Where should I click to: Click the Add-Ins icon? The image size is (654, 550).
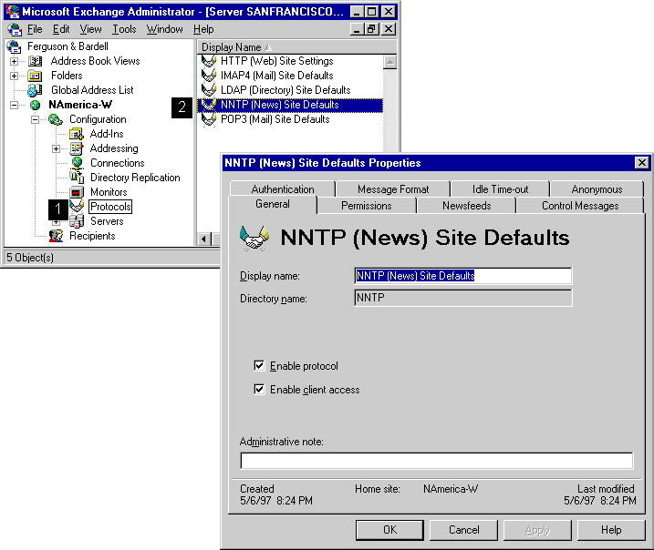click(x=77, y=134)
